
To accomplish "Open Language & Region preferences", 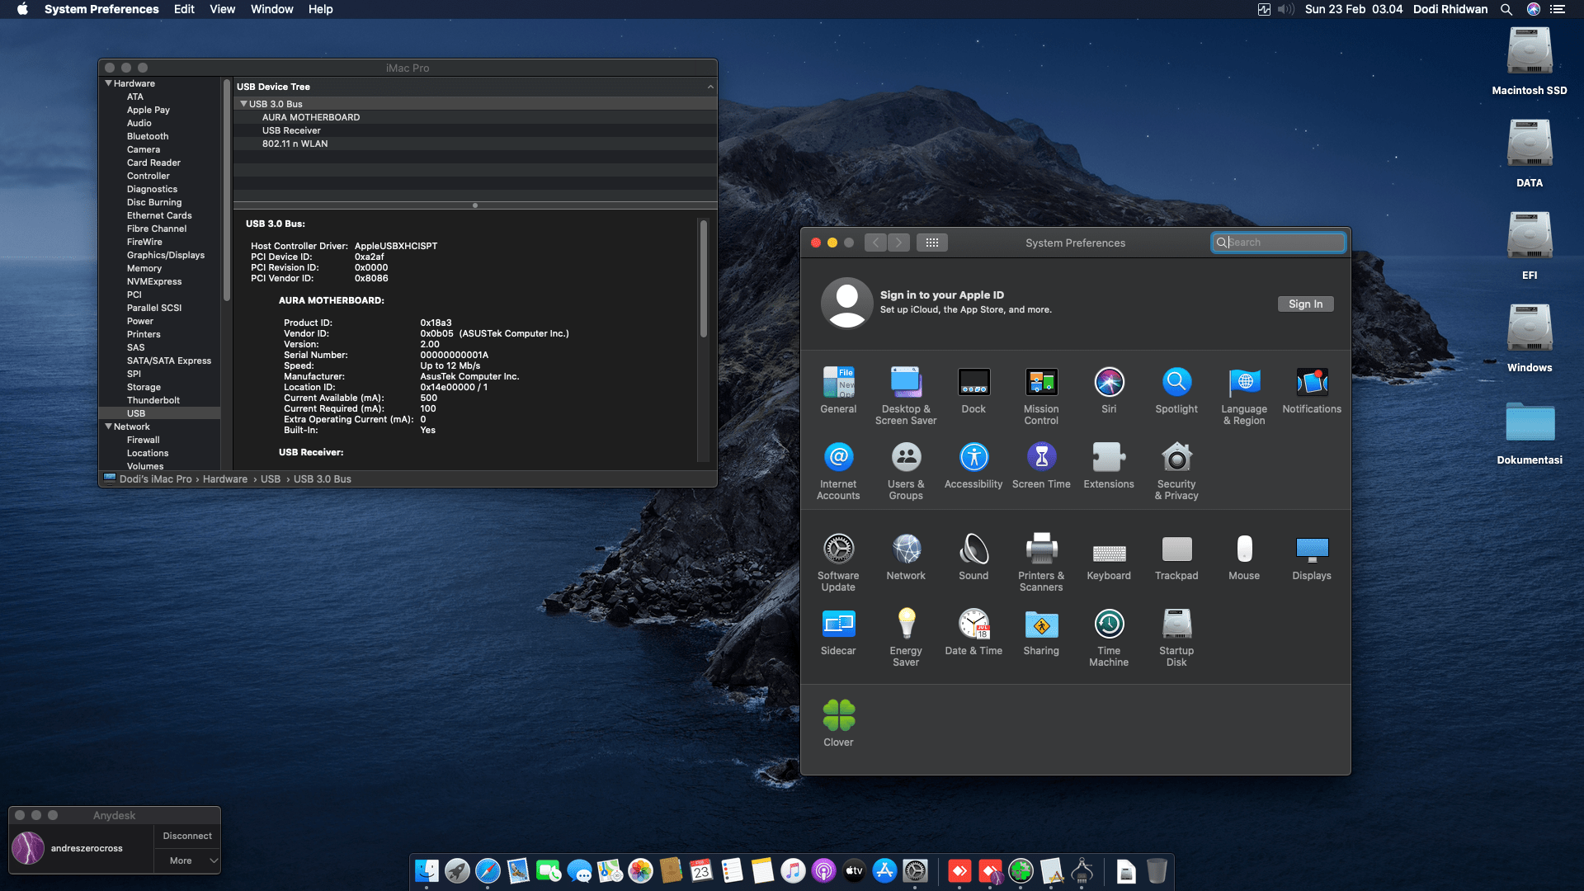I will (1244, 396).
